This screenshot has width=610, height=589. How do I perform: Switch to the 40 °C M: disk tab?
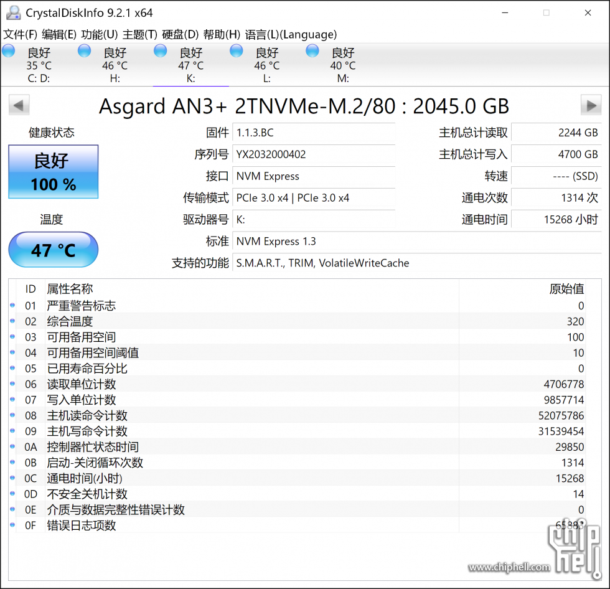[343, 65]
